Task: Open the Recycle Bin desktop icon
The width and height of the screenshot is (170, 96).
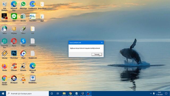Action: 5,6
